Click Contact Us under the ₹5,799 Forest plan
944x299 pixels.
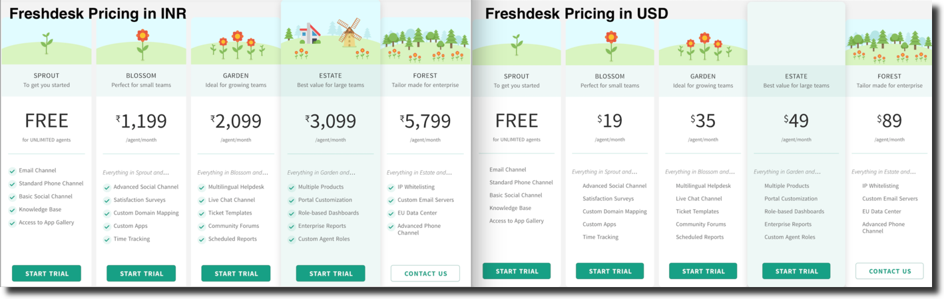point(425,273)
